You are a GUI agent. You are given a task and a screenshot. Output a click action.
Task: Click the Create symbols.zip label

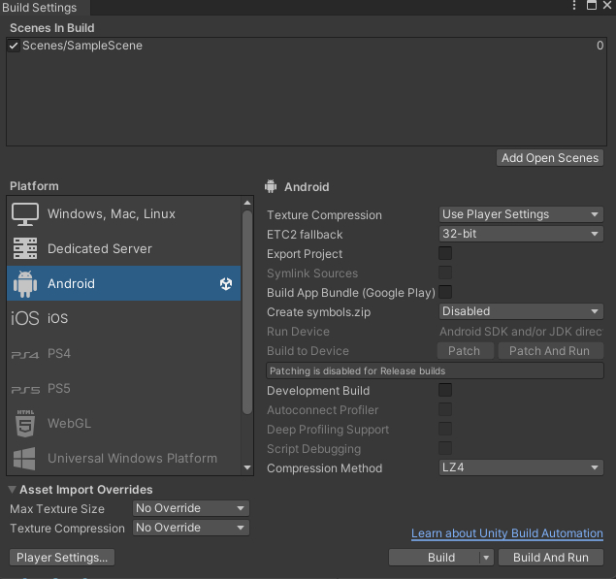click(318, 312)
